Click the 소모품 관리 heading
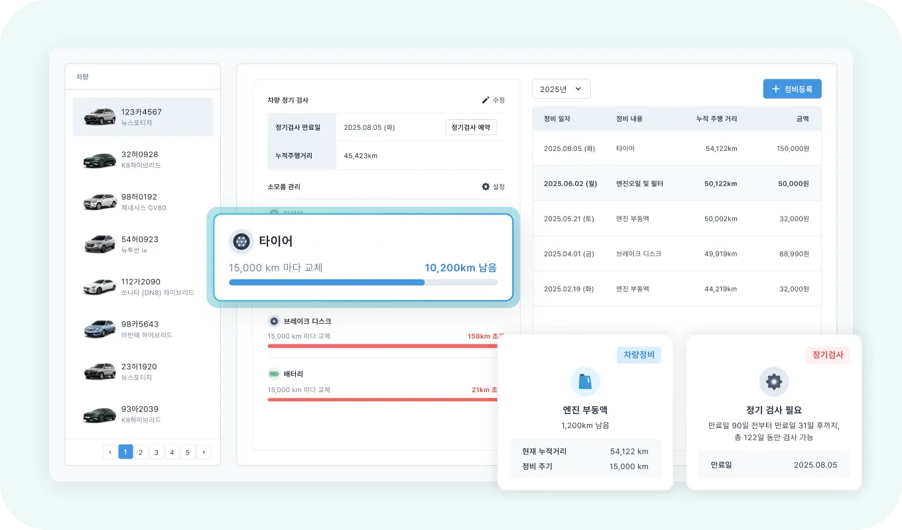 click(x=284, y=187)
